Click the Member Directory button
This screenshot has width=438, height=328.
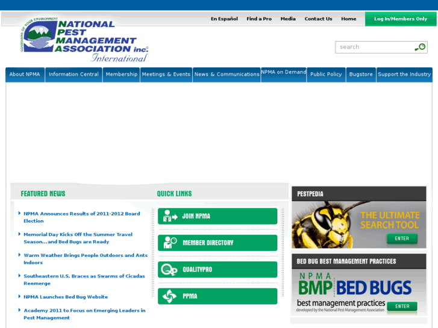point(217,243)
